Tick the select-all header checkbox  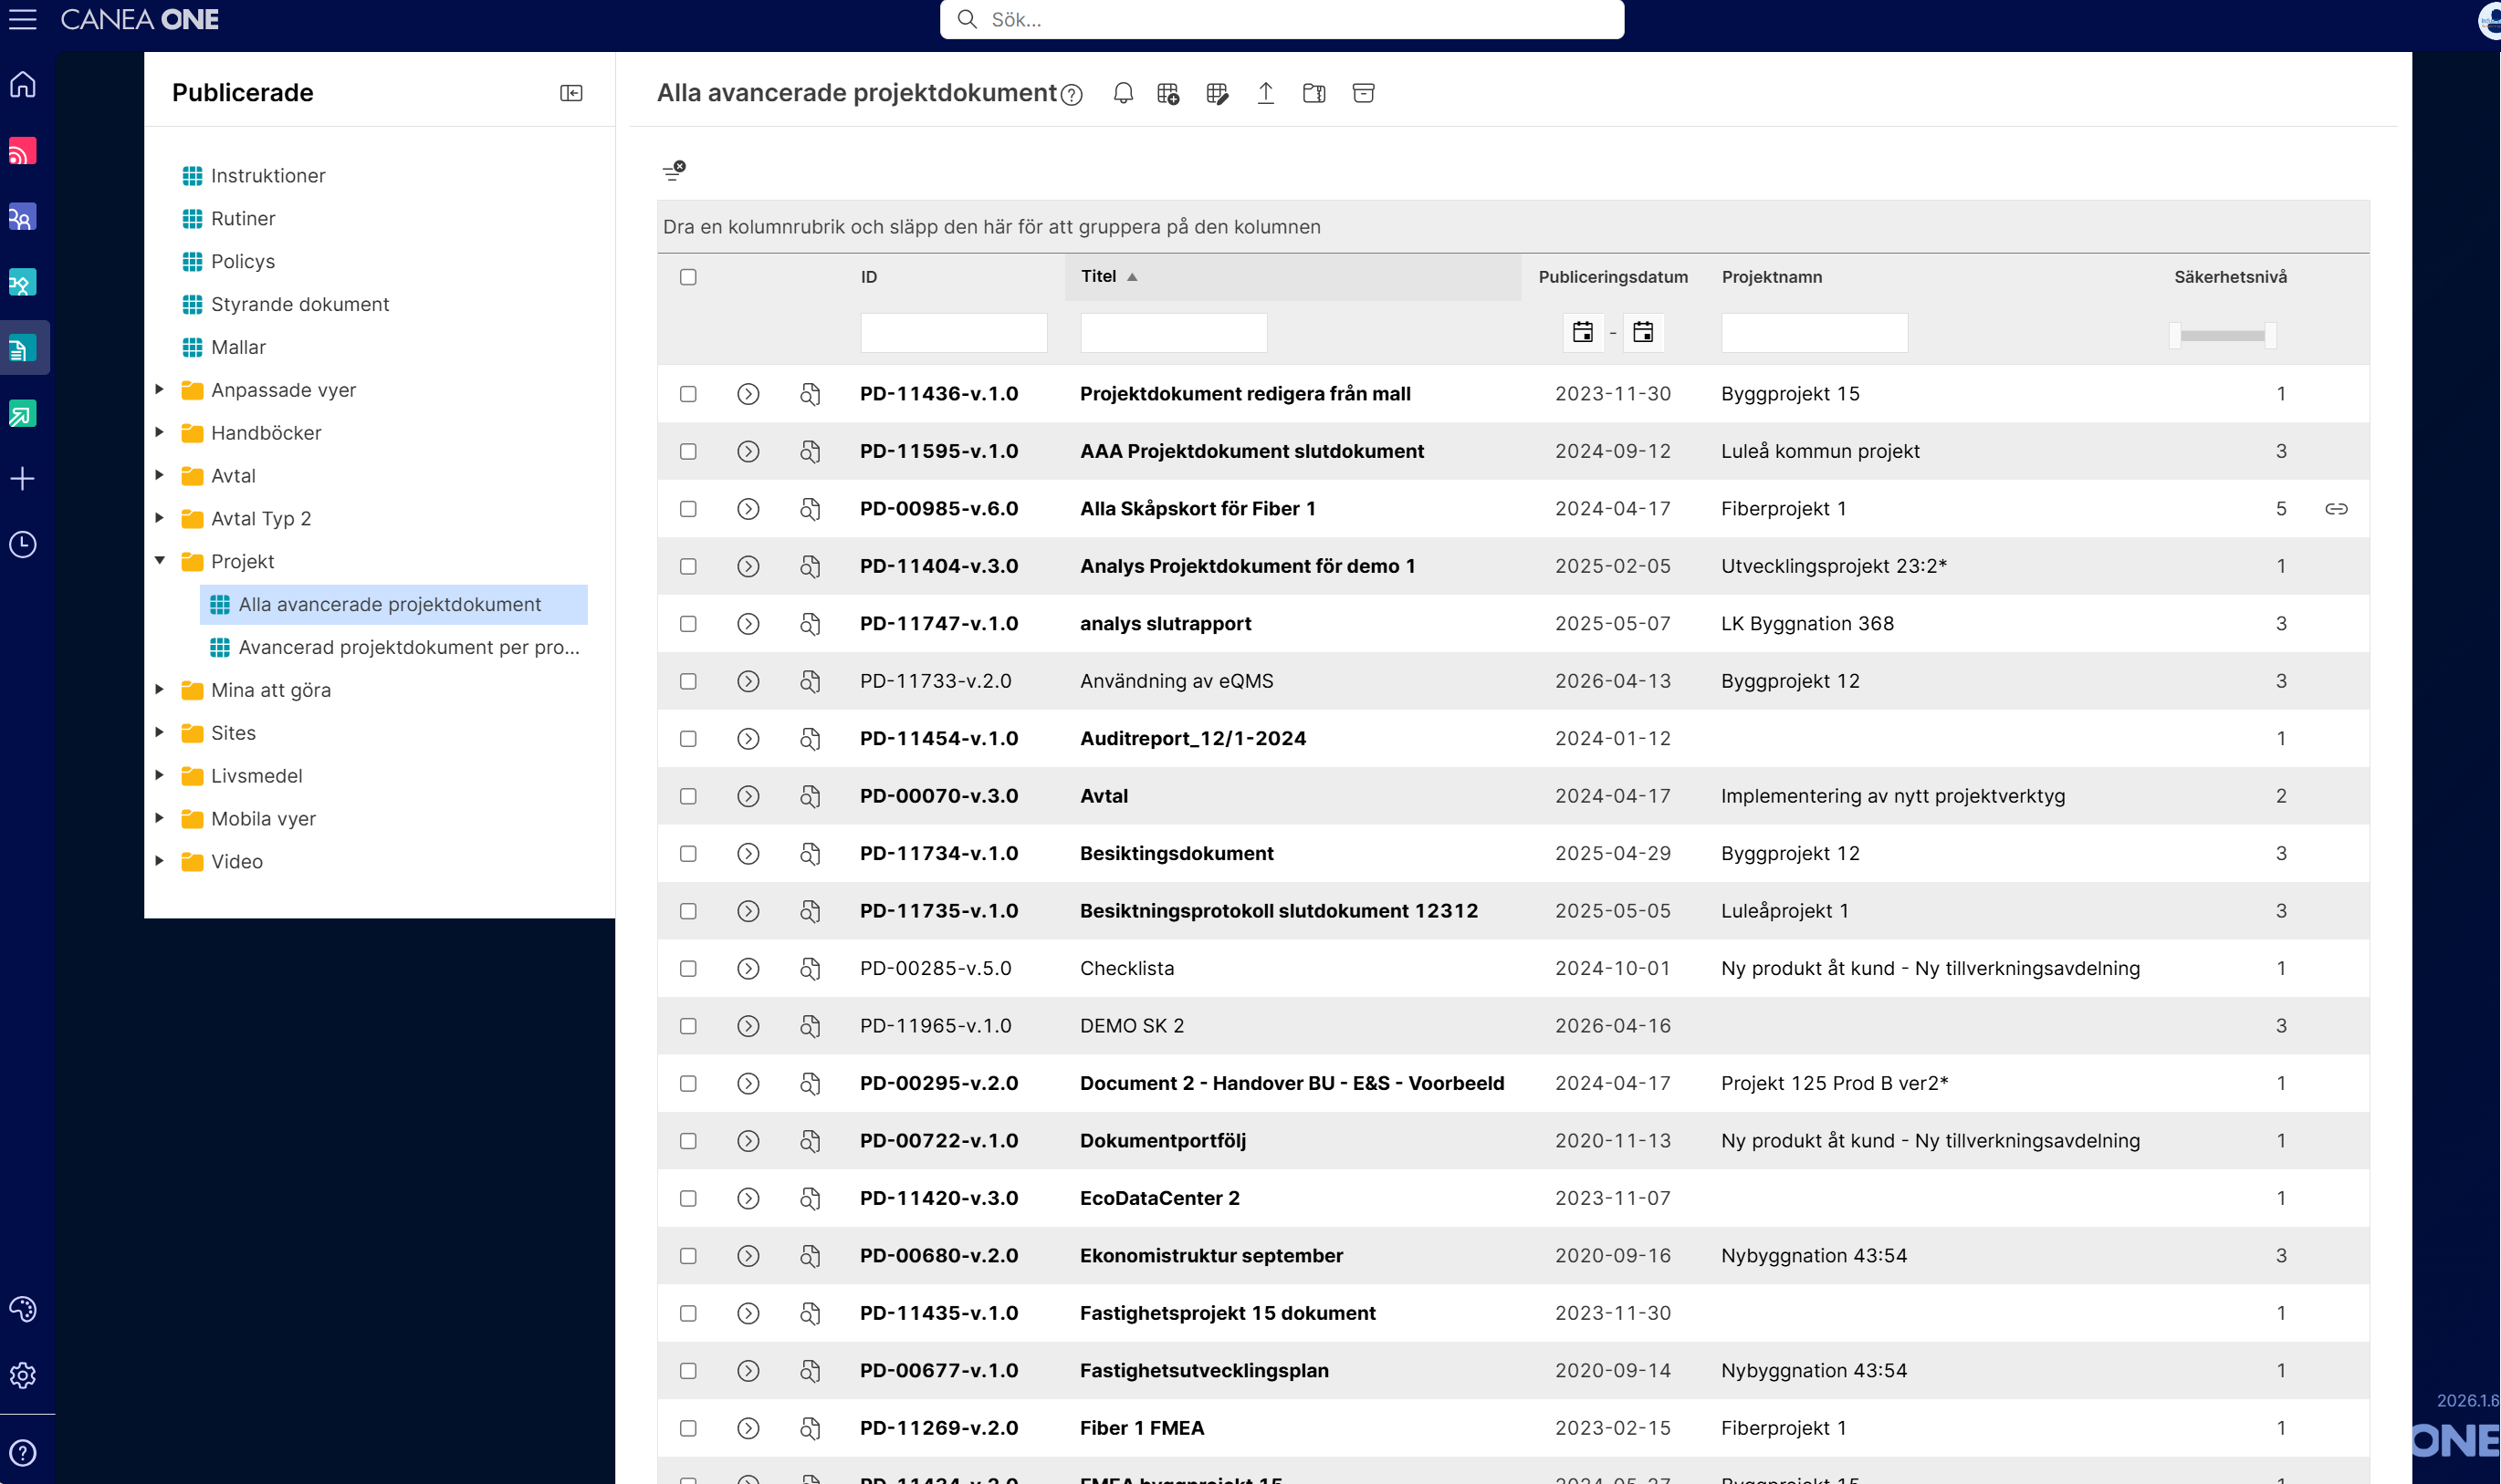point(688,277)
